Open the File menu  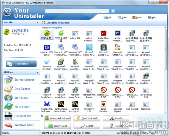(x=107, y=17)
